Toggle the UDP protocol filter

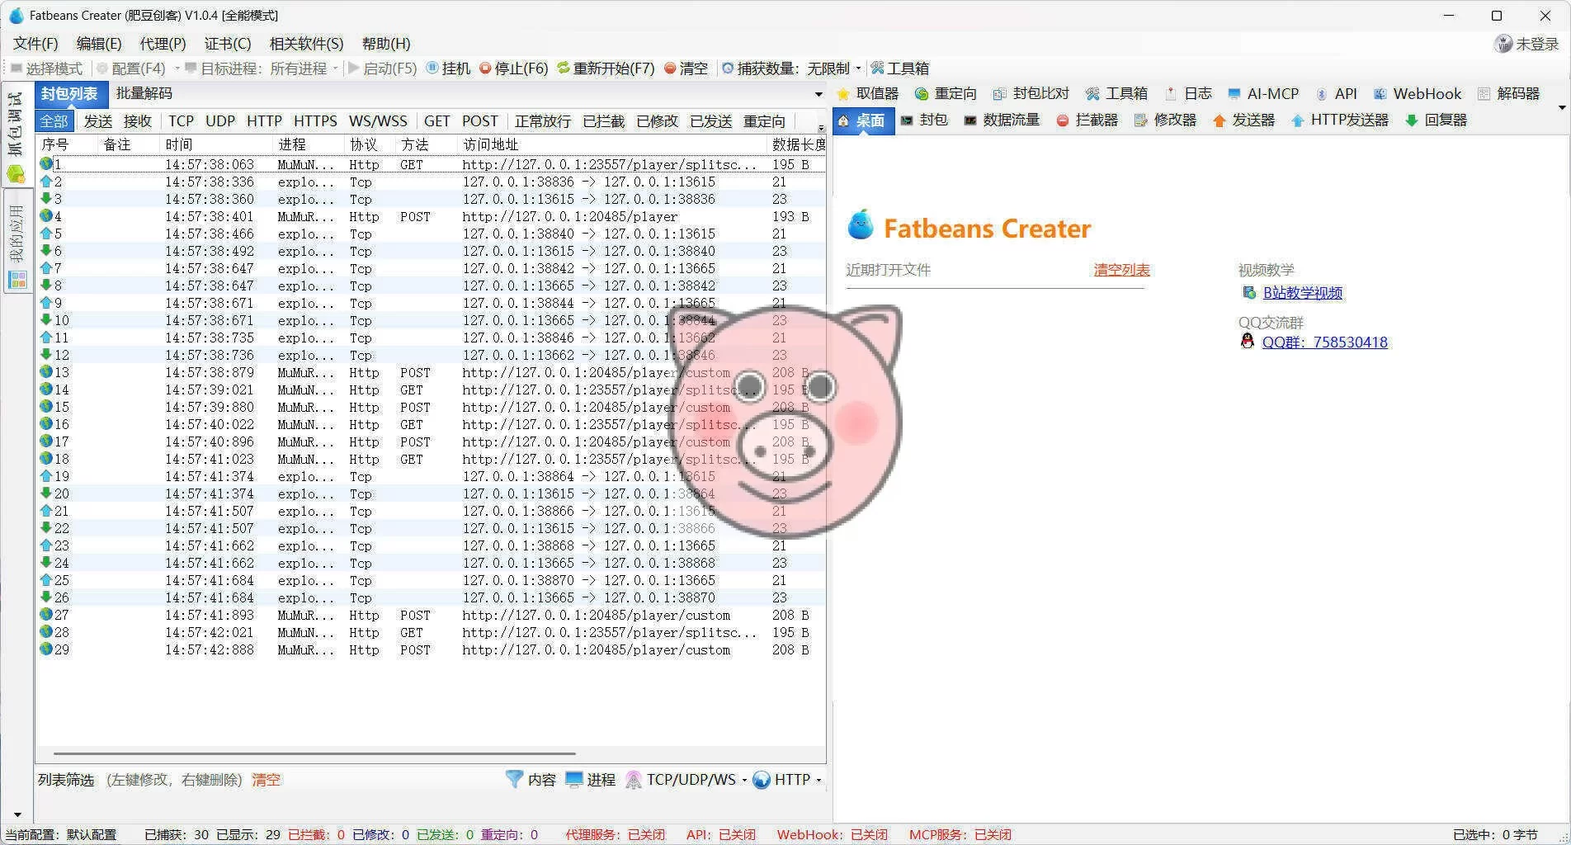tap(220, 121)
